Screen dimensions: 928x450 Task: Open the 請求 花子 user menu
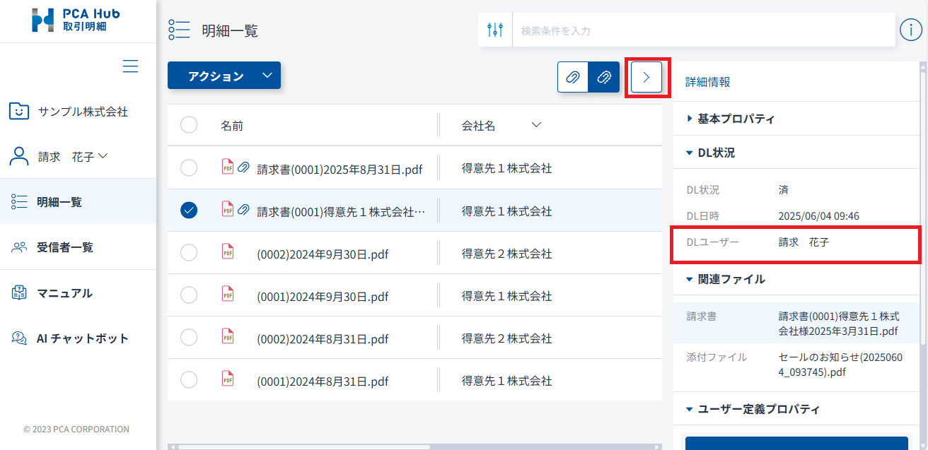click(72, 157)
